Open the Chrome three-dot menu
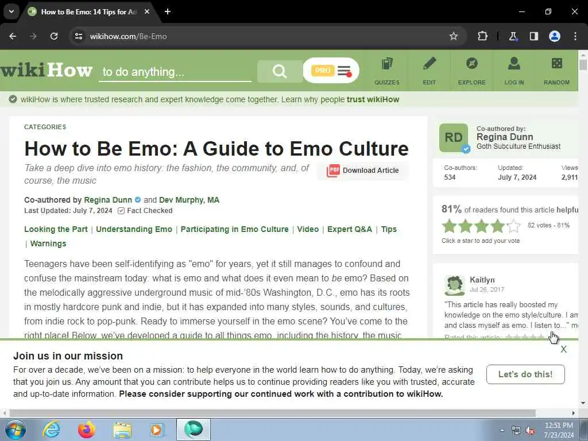Screen dimensions: 588x441 coord(575,36)
